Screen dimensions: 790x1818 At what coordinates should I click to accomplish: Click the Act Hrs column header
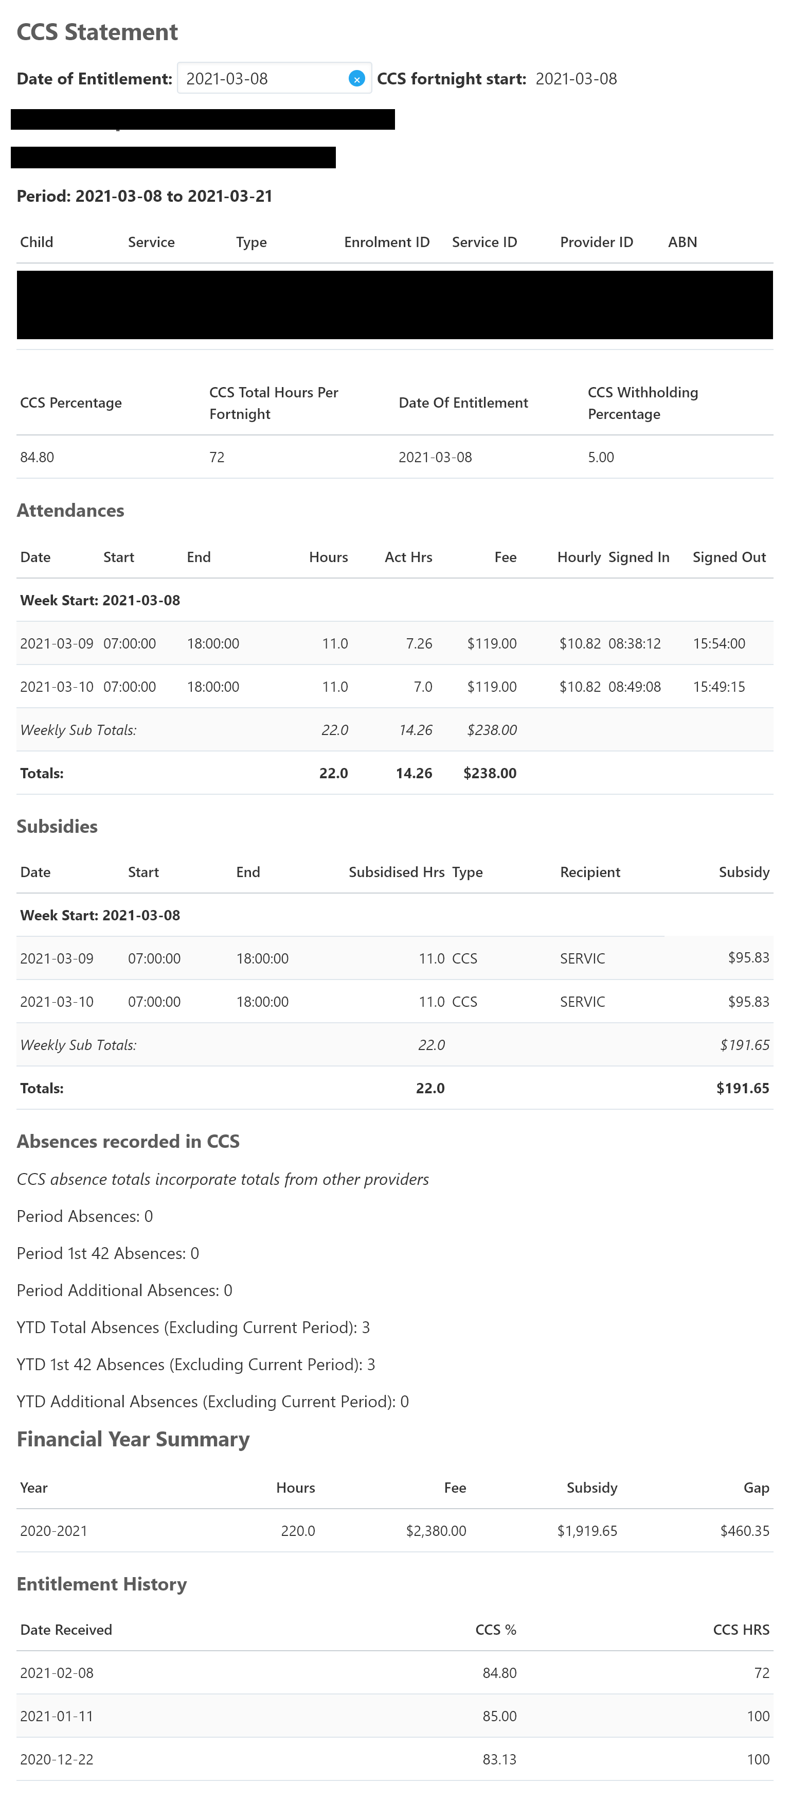pyautogui.click(x=408, y=557)
